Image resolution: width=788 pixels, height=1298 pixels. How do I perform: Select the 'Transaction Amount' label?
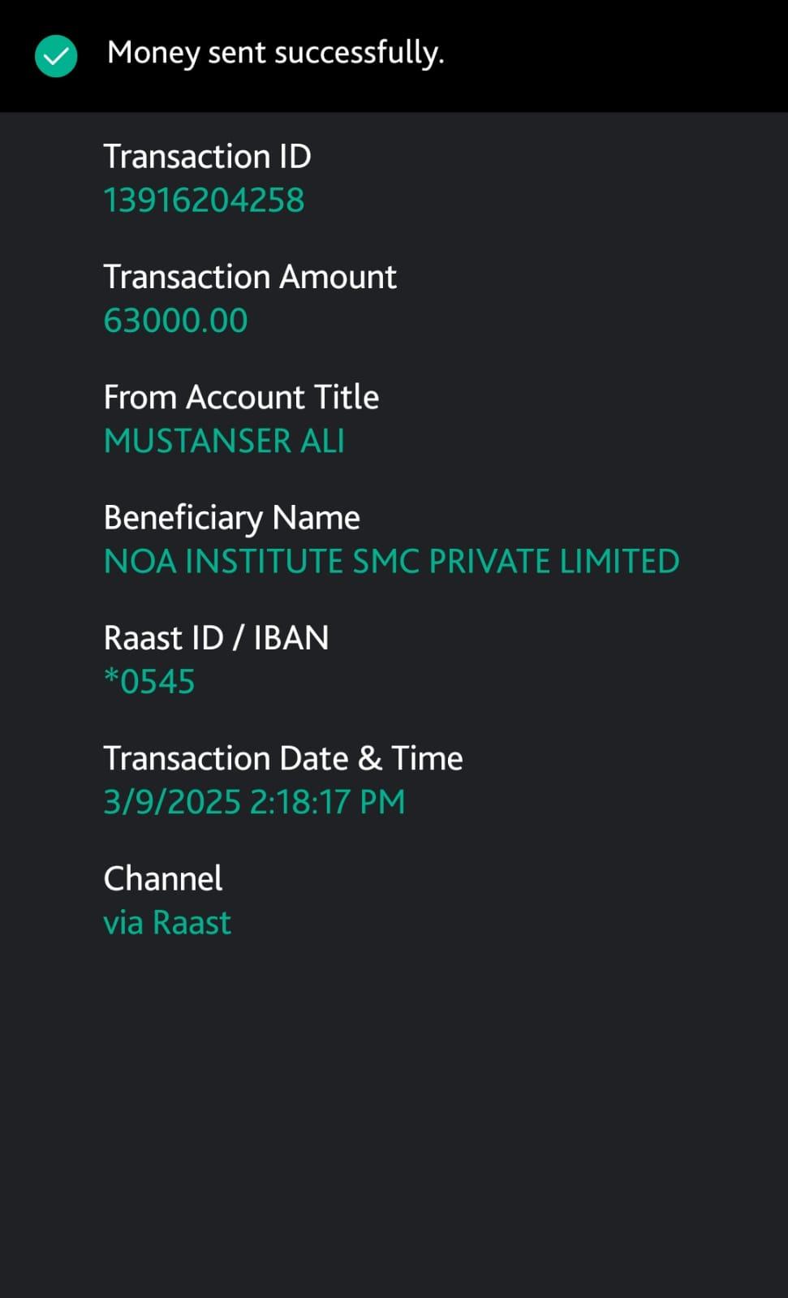point(250,277)
